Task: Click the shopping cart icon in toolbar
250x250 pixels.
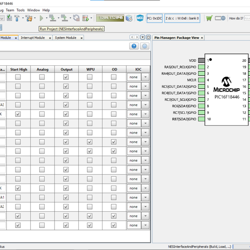Action: tap(209, 18)
